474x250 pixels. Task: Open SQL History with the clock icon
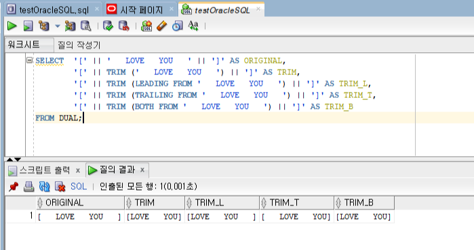(178, 26)
